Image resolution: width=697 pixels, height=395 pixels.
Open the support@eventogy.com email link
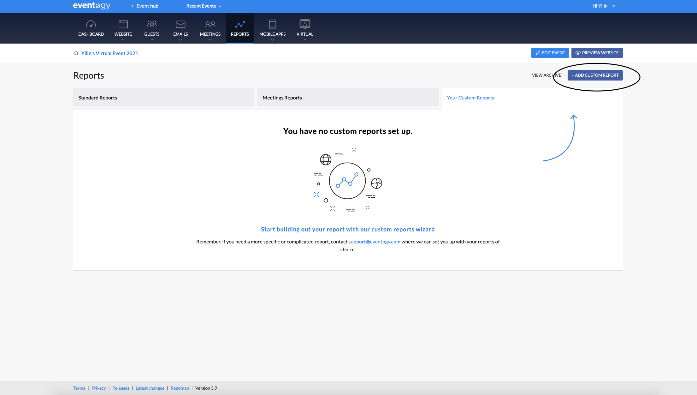(374, 242)
